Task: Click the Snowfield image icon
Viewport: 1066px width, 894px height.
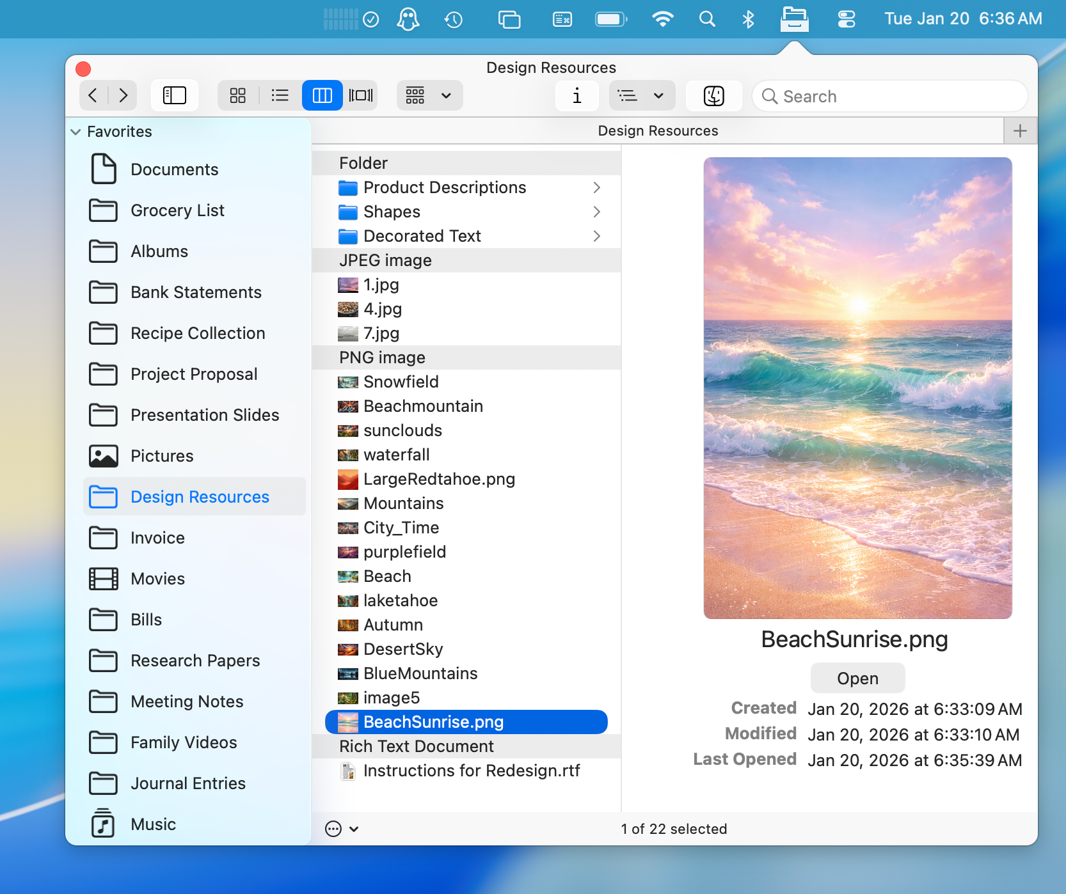Action: pyautogui.click(x=348, y=382)
